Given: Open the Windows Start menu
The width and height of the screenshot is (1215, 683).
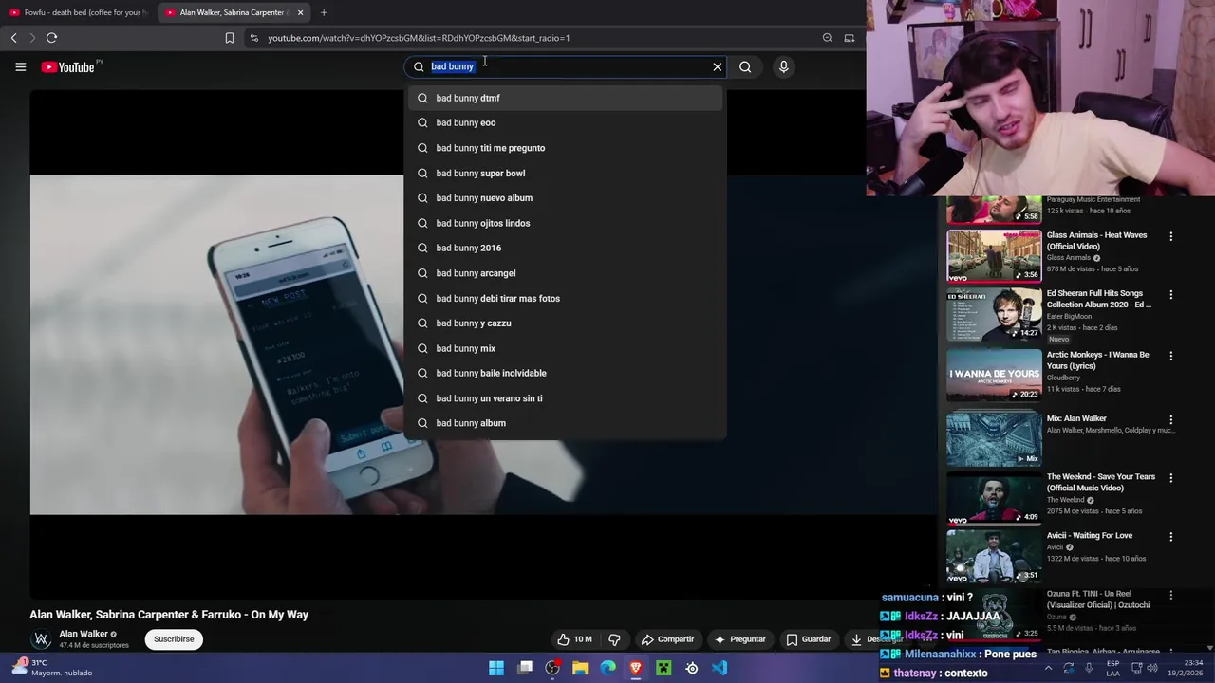Looking at the screenshot, I should 496,668.
